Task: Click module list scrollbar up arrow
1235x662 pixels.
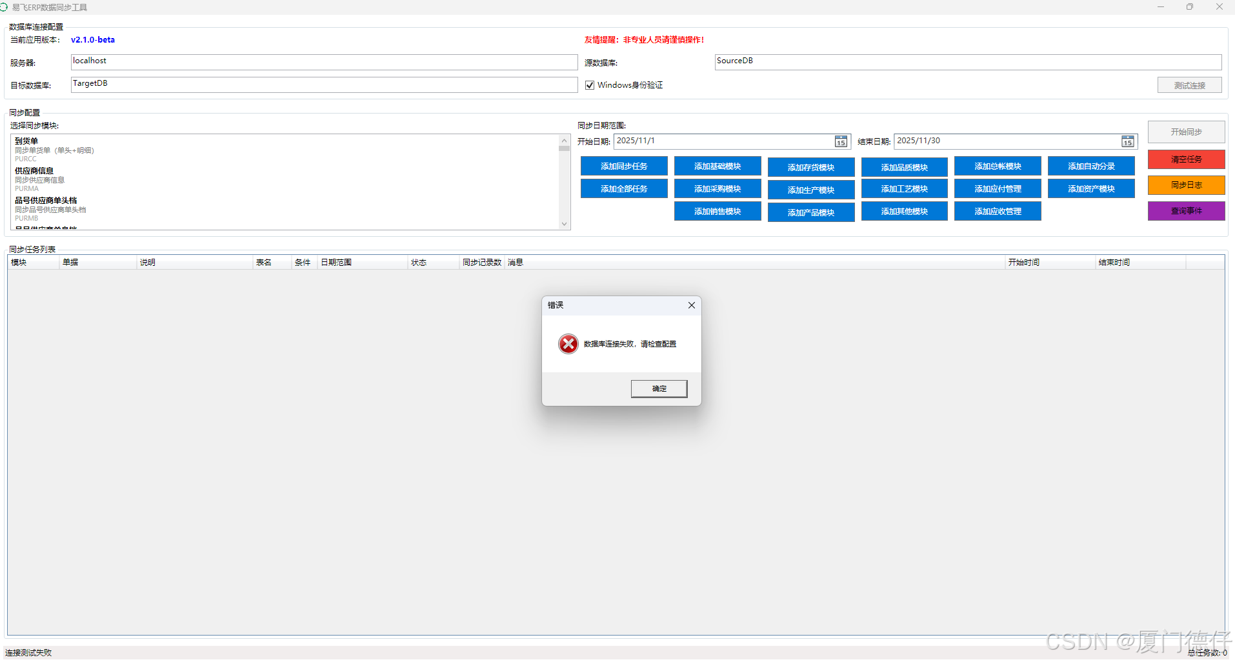Action: [x=564, y=140]
